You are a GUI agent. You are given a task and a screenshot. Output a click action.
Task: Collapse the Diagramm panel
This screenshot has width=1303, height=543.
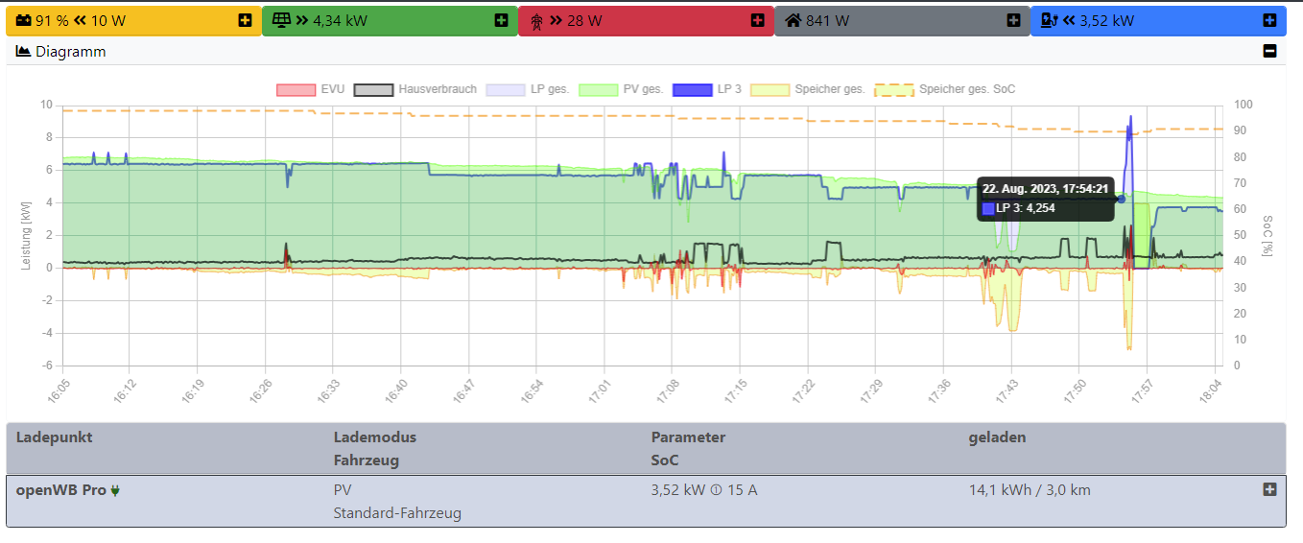1269,52
